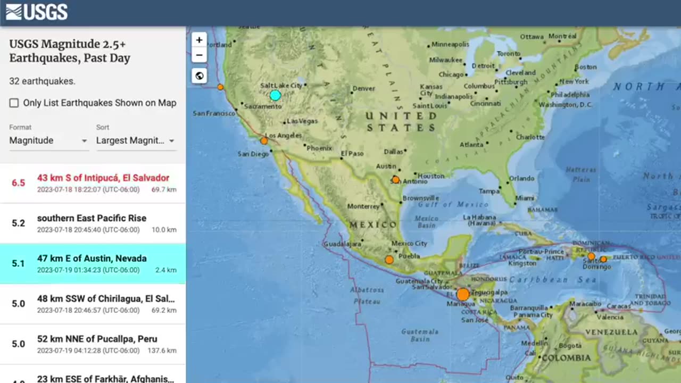Screen dimensions: 681x383
Task: Click the 5.2 magnitude value
Action: point(18,223)
